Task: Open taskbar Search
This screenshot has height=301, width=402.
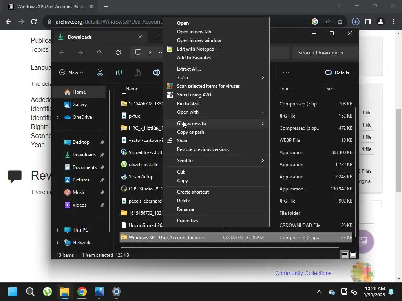Action: 30,292
